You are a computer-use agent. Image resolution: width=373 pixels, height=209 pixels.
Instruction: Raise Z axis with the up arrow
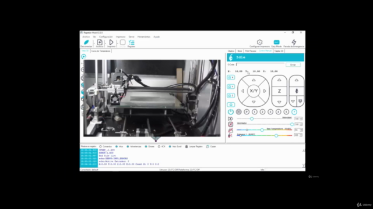[x=279, y=80]
